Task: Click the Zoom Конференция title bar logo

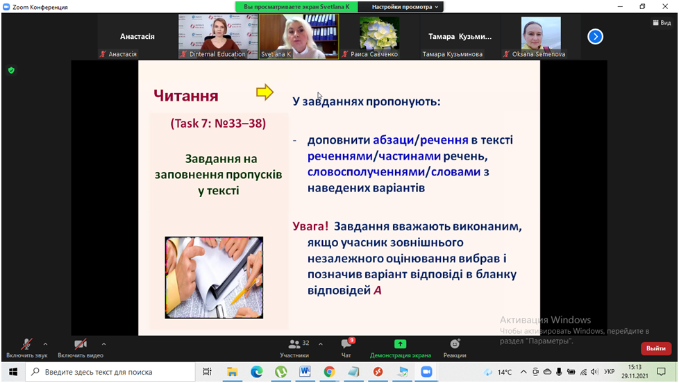Action: [6, 7]
